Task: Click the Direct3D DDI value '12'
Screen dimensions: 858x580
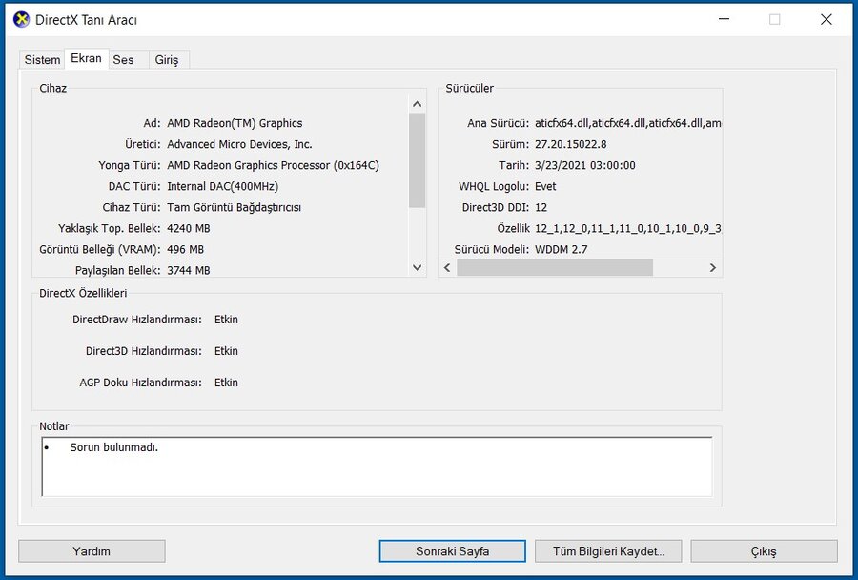Action: (x=541, y=208)
